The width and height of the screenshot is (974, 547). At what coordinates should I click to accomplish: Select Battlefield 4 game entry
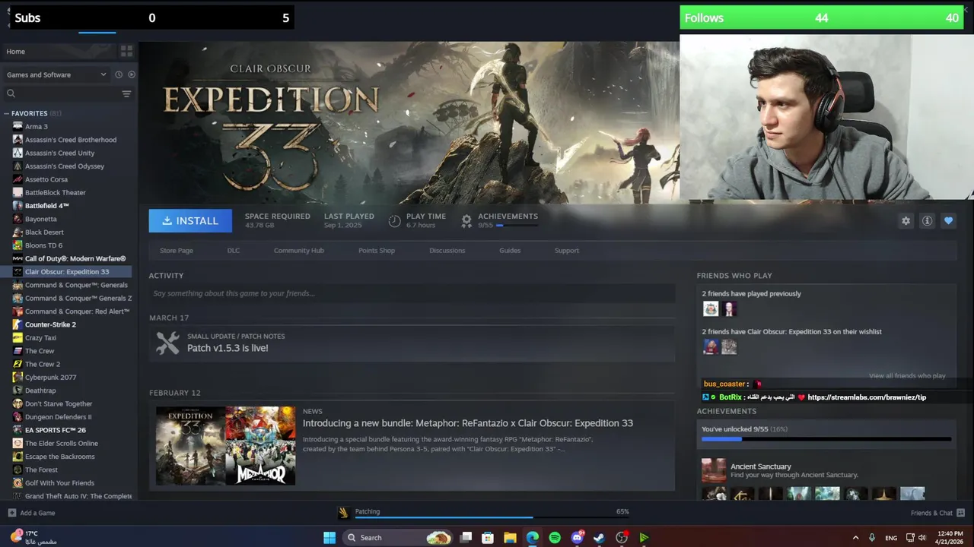coord(47,205)
